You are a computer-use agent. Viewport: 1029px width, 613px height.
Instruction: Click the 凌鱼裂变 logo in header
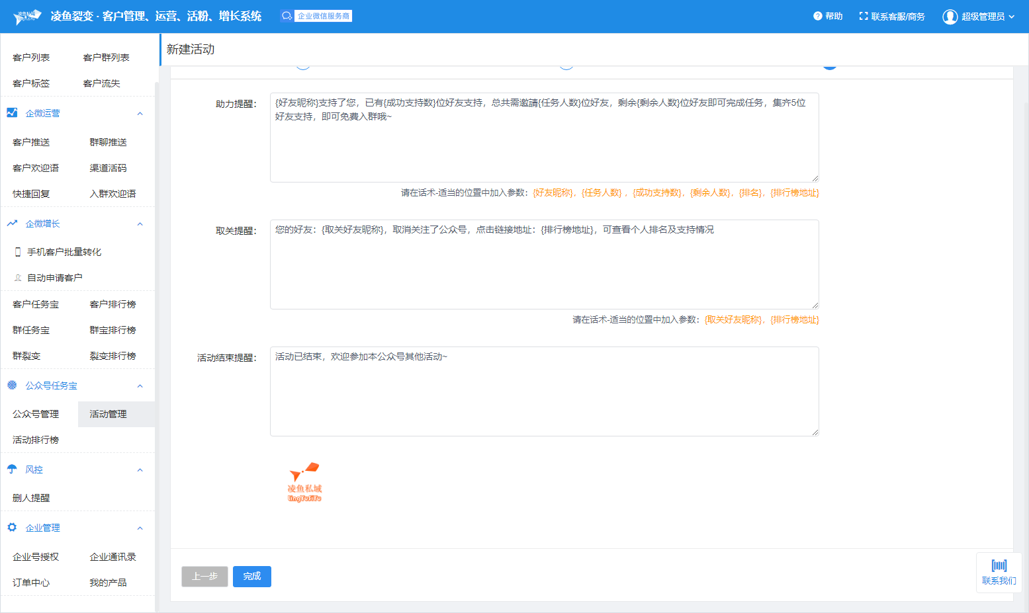click(x=27, y=17)
